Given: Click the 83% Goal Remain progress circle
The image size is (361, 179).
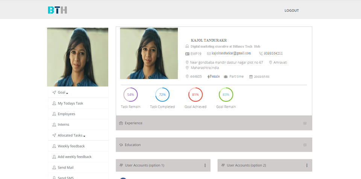Looking at the screenshot, I should coord(226,94).
